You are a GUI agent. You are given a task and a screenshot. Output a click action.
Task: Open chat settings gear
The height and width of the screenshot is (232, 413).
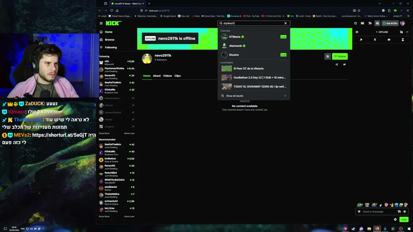point(395,219)
